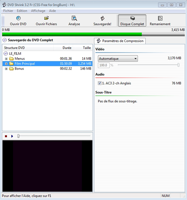Viewport: 187px width, 200px height.
Task: Click the video preview area
Action: tap(47, 166)
